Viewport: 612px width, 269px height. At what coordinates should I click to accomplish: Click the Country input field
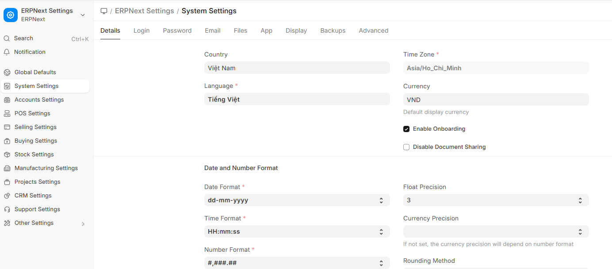pyautogui.click(x=297, y=68)
